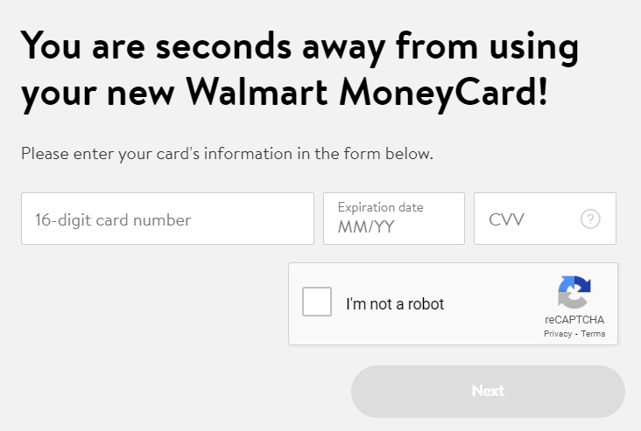Click into the CVV field
Screen dimensions: 641x431
point(545,219)
